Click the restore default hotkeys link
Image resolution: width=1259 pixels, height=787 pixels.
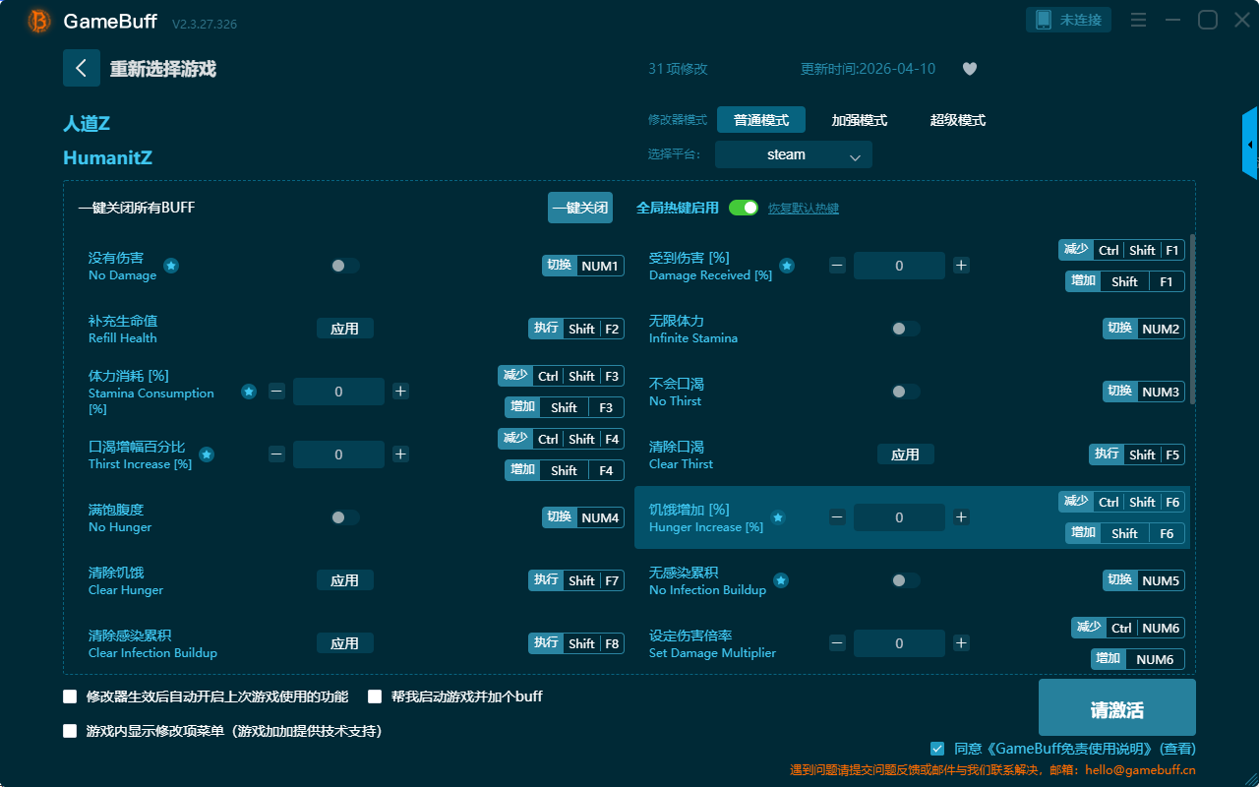pyautogui.click(x=803, y=209)
